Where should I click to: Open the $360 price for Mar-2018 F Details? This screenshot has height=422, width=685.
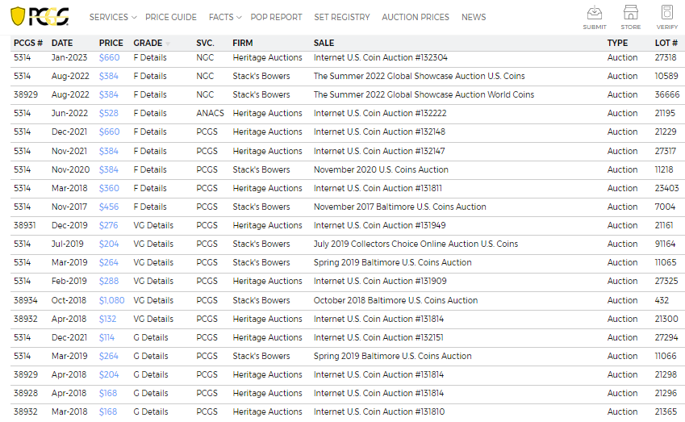pos(109,188)
